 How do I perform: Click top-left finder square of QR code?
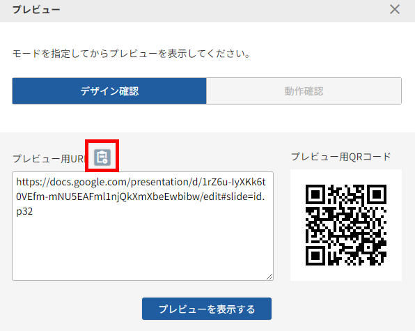click(315, 194)
